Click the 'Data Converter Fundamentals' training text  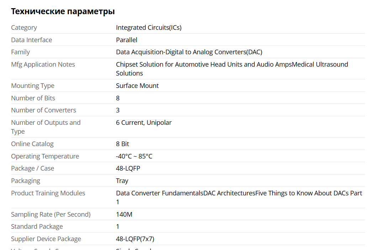click(159, 193)
